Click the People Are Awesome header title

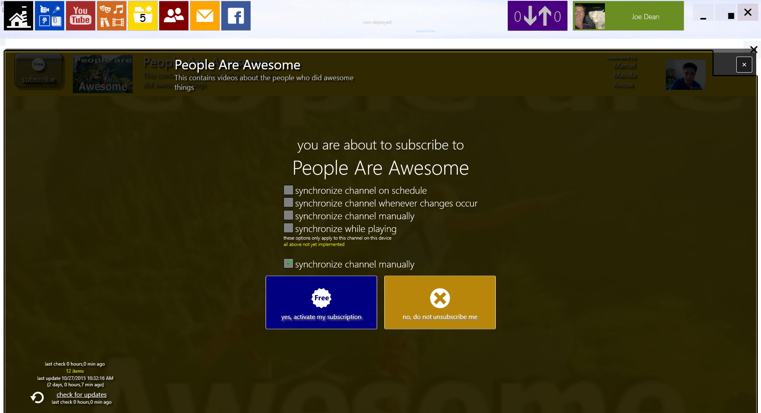[237, 65]
